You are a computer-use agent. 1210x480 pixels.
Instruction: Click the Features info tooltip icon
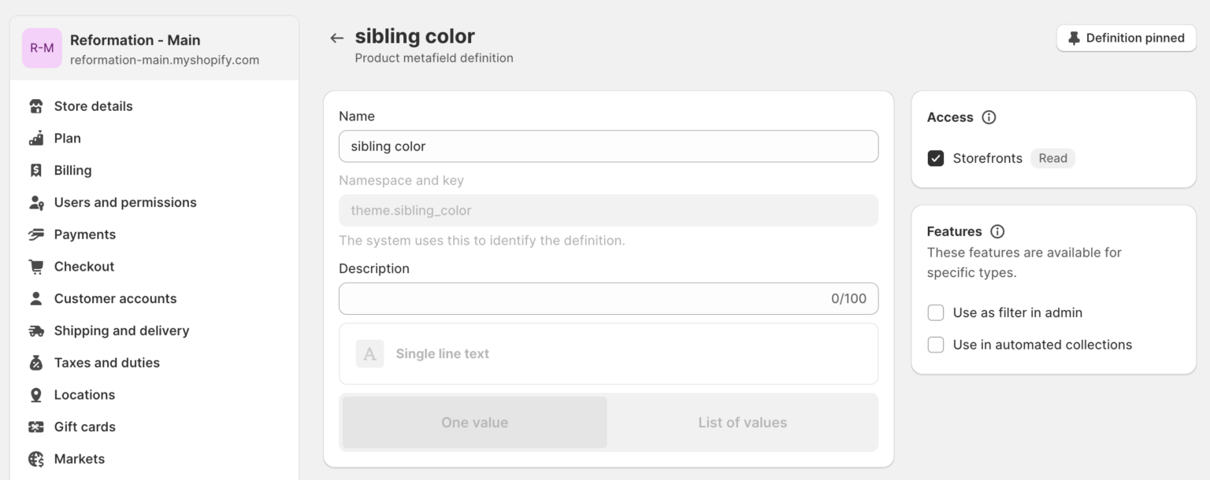pos(997,231)
